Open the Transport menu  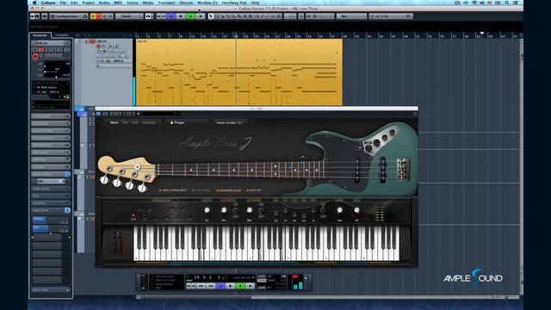tap(166, 3)
